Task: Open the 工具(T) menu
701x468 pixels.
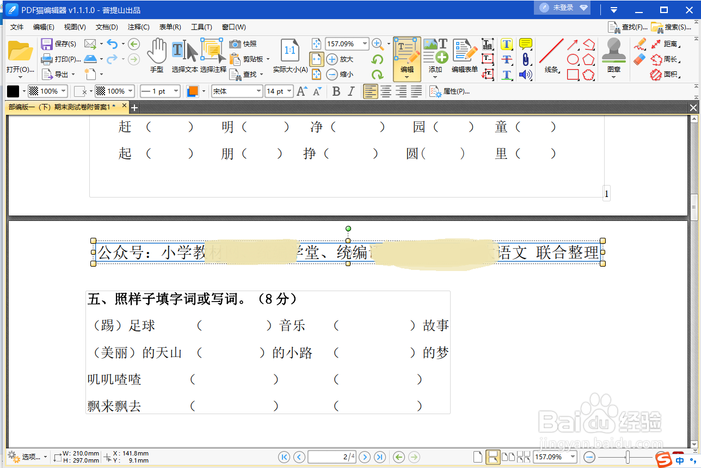Action: pyautogui.click(x=201, y=27)
